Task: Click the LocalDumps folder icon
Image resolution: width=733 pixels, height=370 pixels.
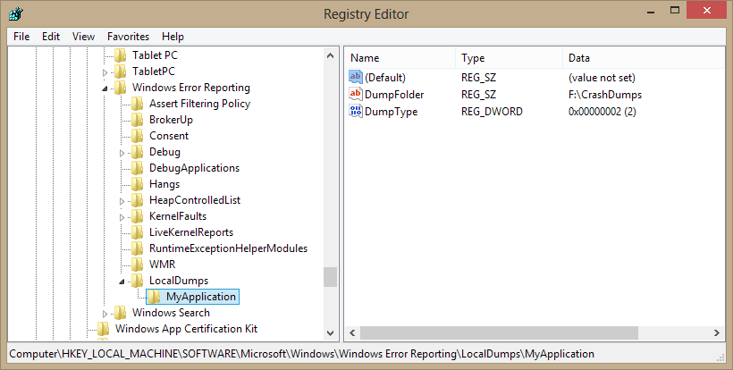Action: (138, 281)
